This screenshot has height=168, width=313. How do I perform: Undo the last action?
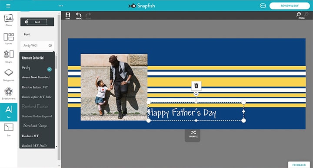pos(79,16)
